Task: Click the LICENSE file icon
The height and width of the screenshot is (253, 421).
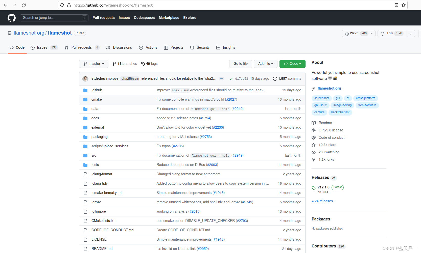Action: (85, 240)
